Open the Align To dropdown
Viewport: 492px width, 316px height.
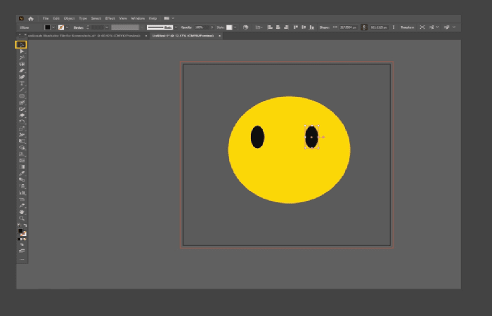pyautogui.click(x=259, y=27)
